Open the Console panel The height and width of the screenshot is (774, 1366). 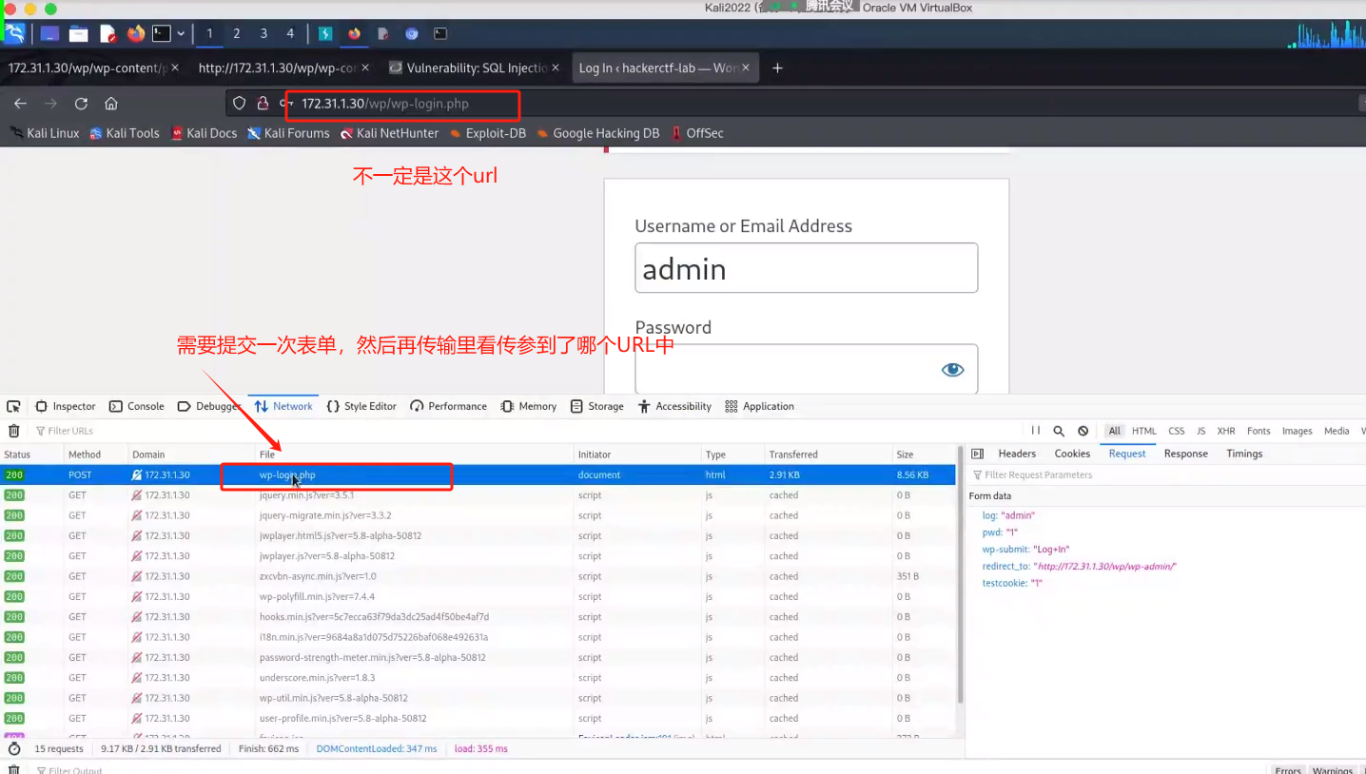pos(137,406)
